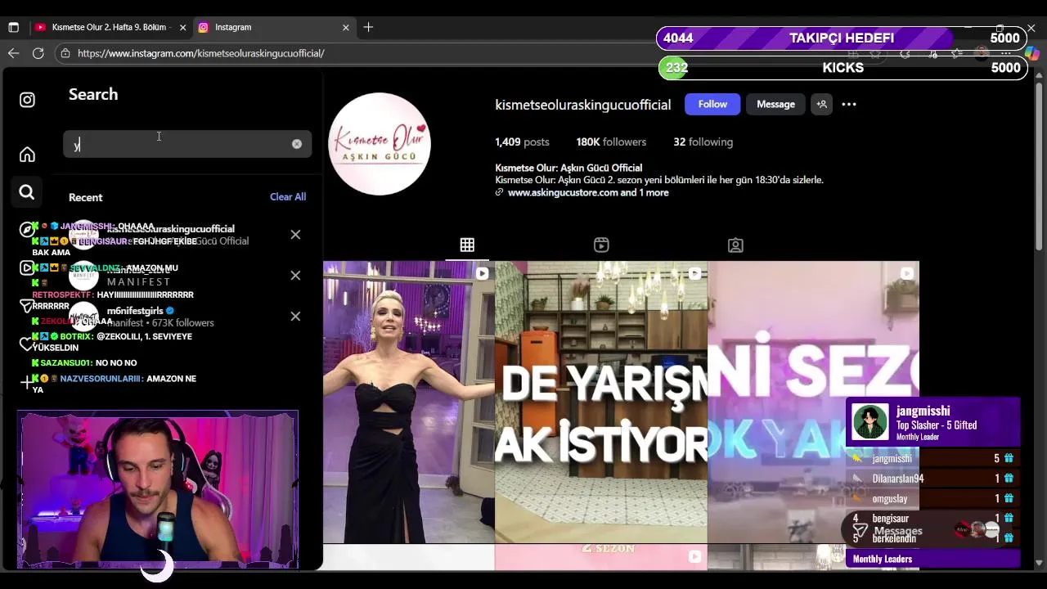Remove kismetseoluraskingucuofficial from recent searches
Image resolution: width=1047 pixels, height=589 pixels.
(x=295, y=235)
